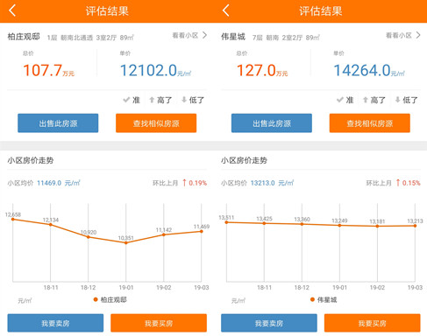Toggle the 伟星城 chart legend entry

(324, 299)
